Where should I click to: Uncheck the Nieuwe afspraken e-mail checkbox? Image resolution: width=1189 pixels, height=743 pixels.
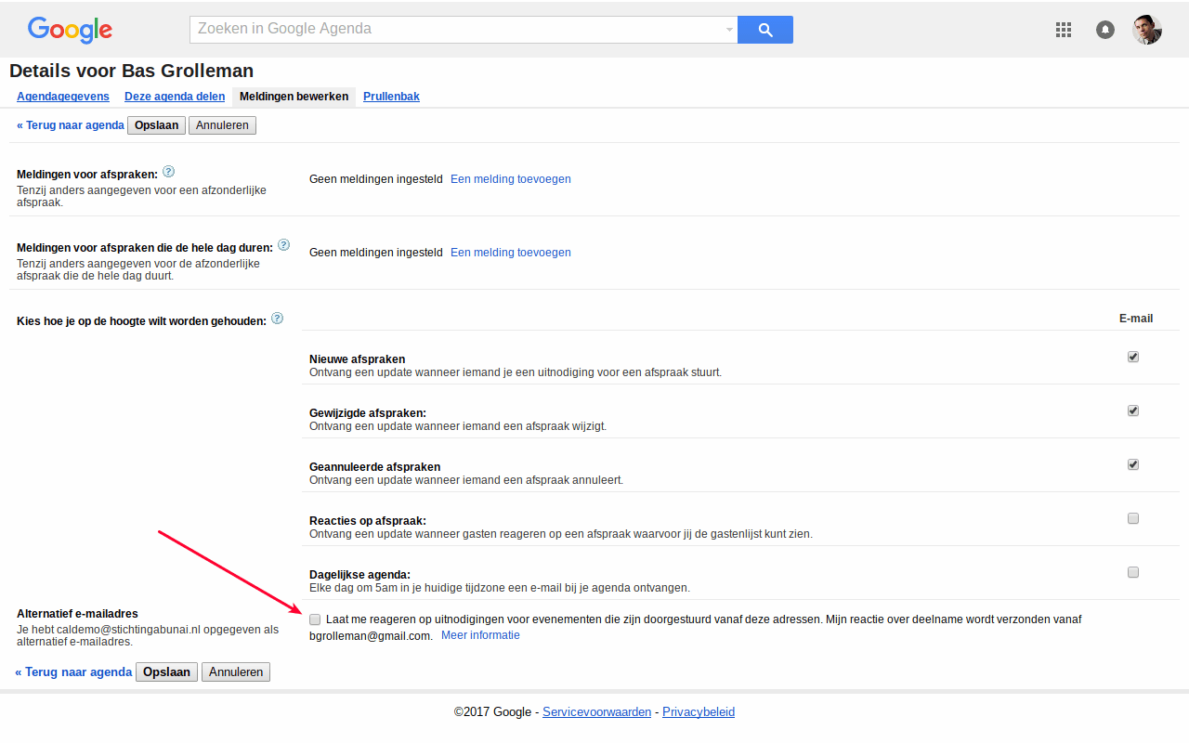point(1133,357)
